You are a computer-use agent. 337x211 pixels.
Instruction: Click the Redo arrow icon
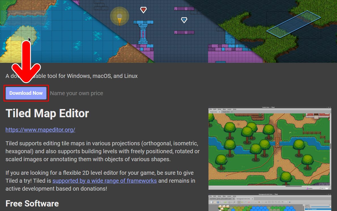click(225, 202)
